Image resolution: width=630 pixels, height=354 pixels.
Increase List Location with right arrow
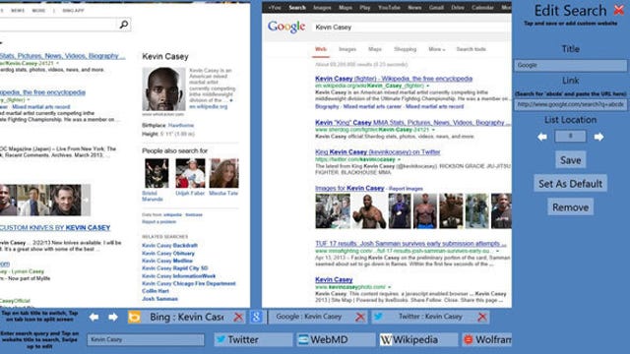click(x=598, y=137)
